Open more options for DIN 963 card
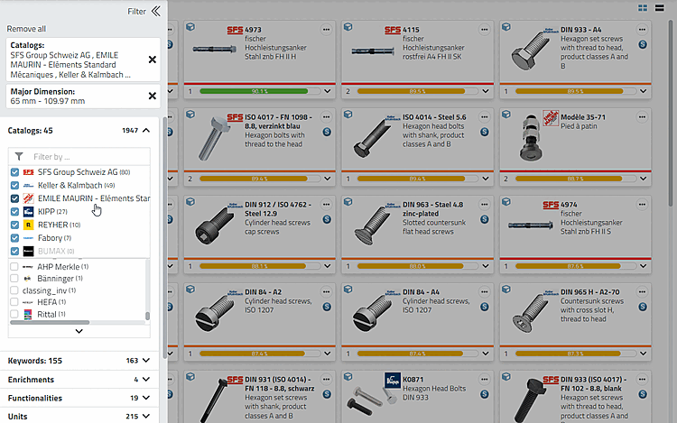The image size is (677, 423). click(x=484, y=205)
